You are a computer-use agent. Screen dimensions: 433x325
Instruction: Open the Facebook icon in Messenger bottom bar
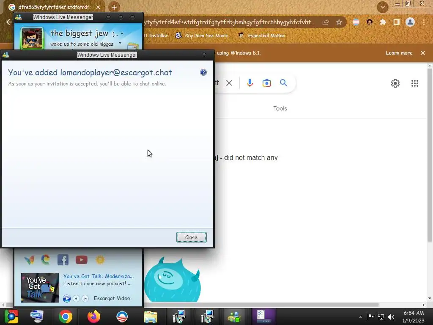63,260
